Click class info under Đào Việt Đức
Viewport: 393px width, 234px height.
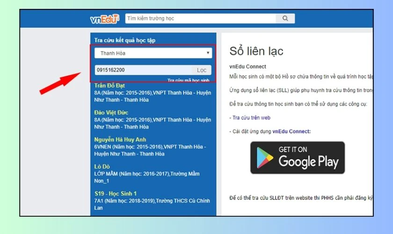point(153,123)
